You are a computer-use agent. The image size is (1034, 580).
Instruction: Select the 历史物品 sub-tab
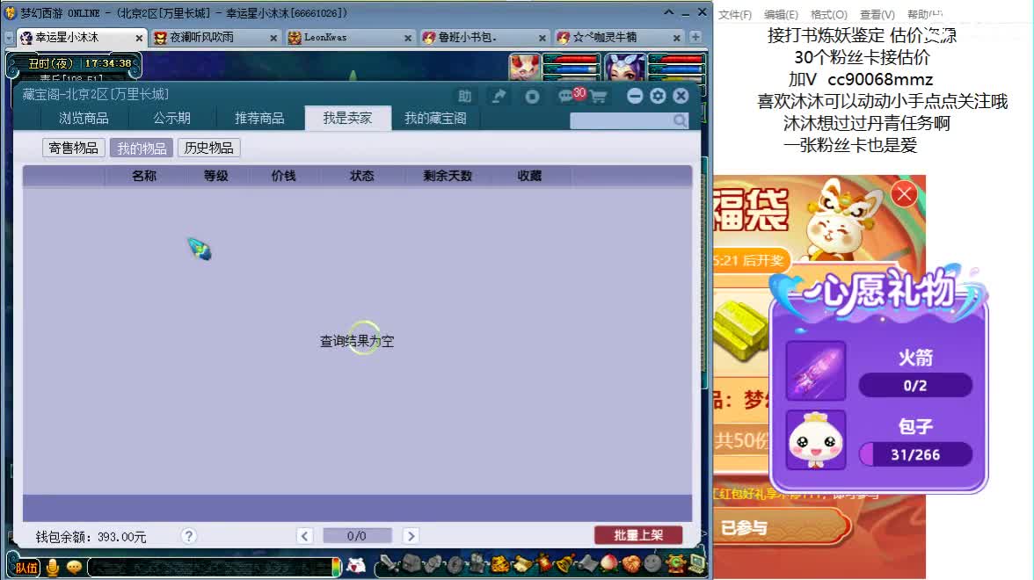(208, 147)
